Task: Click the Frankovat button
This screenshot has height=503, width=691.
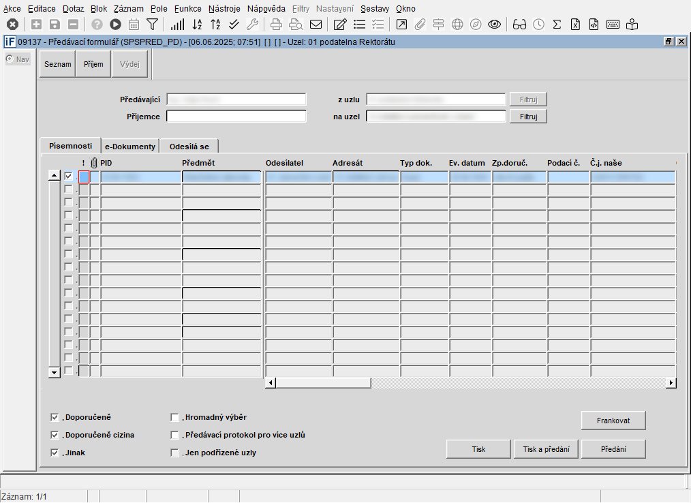Action: (x=613, y=421)
